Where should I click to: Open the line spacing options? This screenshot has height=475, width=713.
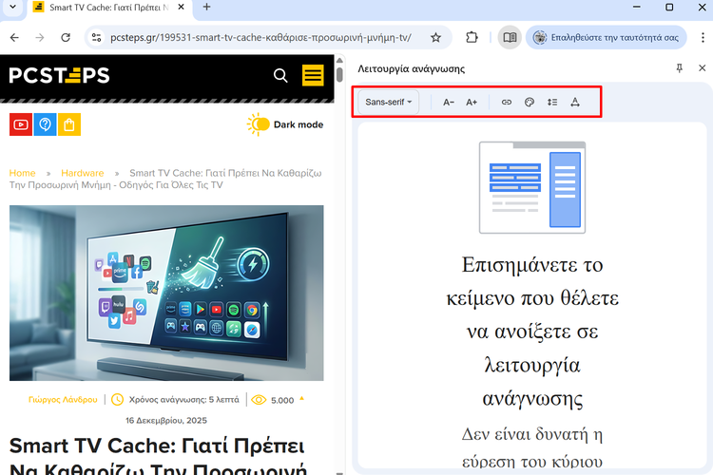[552, 103]
